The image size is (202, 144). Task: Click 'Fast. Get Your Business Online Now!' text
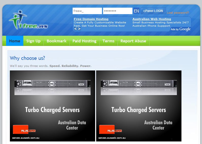tap(99, 26)
